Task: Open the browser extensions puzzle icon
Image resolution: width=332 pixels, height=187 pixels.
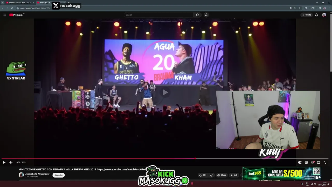Action: pyautogui.click(x=306, y=8)
